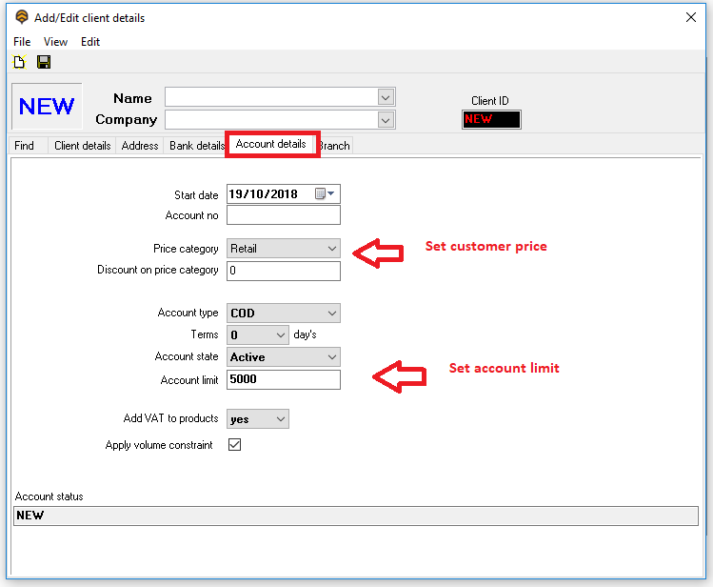Open the File menu
Image resolution: width=713 pixels, height=587 pixels.
click(22, 42)
